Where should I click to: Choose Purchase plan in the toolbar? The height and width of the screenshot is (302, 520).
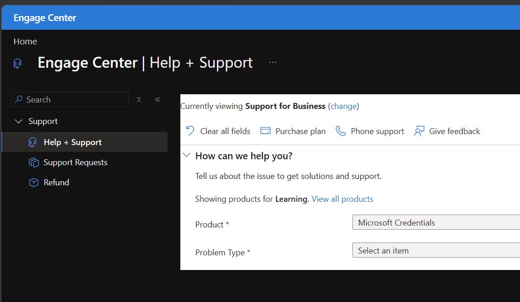point(300,131)
